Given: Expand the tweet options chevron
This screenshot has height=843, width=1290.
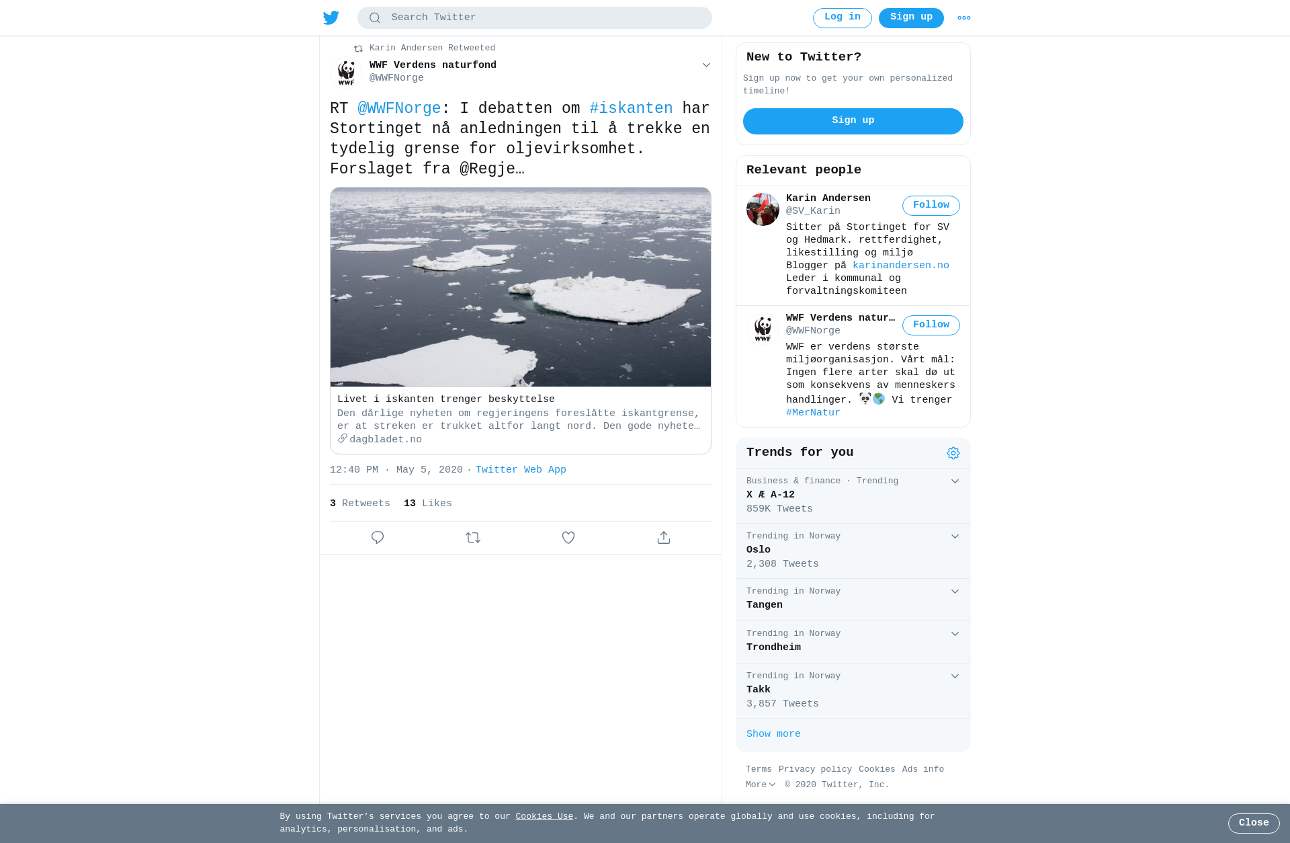Looking at the screenshot, I should [706, 65].
